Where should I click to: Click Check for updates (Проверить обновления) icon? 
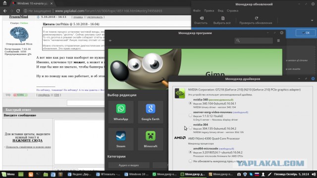tap(256, 18)
